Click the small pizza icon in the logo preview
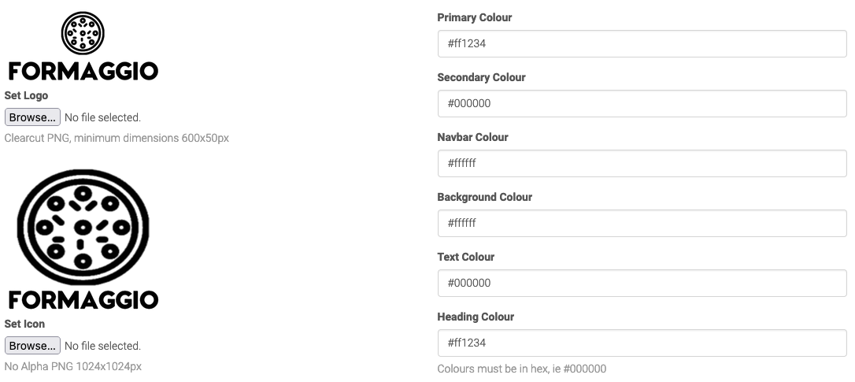 coord(83,34)
